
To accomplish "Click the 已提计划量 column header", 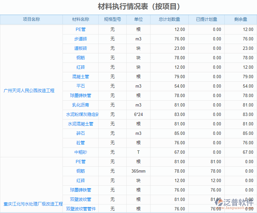I will click(x=207, y=19).
